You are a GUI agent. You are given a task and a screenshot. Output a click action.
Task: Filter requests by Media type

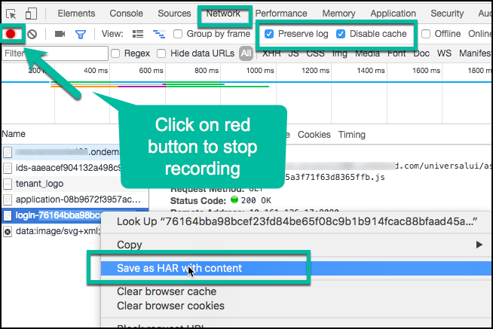click(367, 53)
